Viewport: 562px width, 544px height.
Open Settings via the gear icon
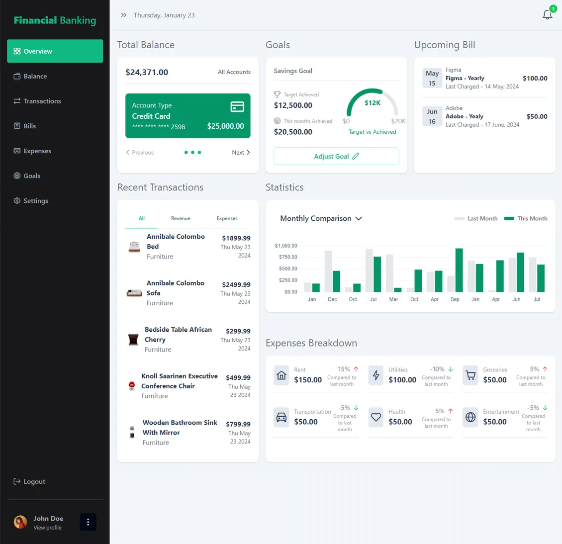click(16, 200)
